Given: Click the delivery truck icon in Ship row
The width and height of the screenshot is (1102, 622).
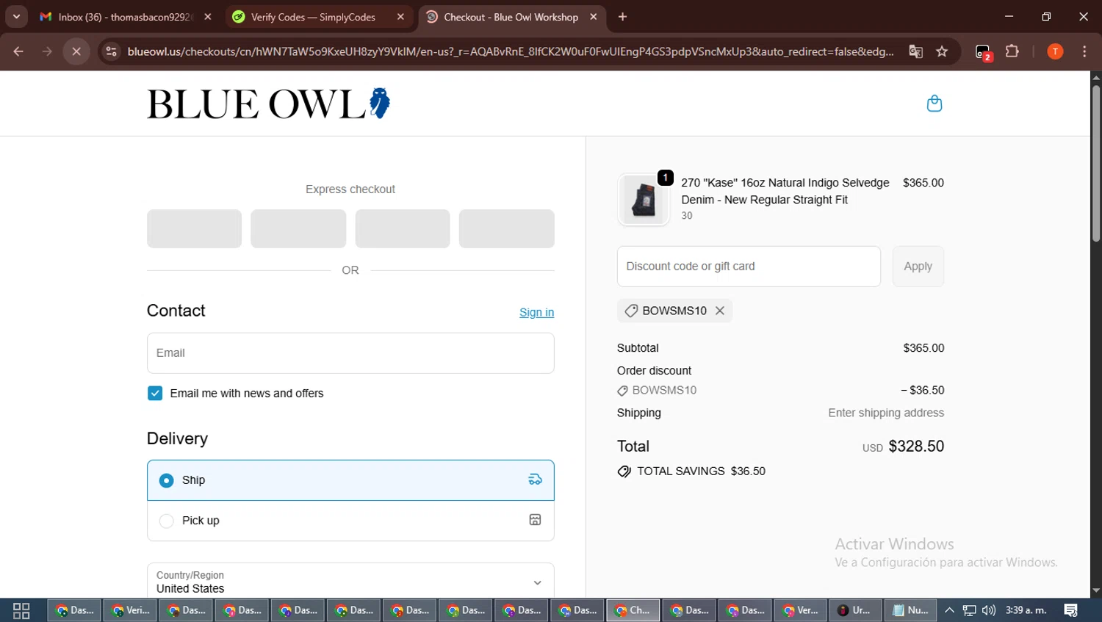Looking at the screenshot, I should (535, 480).
